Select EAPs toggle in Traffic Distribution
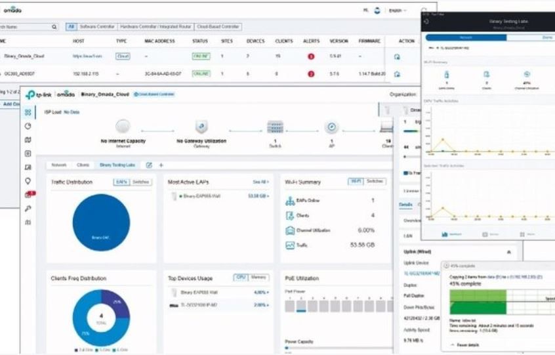Image resolution: width=555 pixels, height=355 pixels. 121,182
